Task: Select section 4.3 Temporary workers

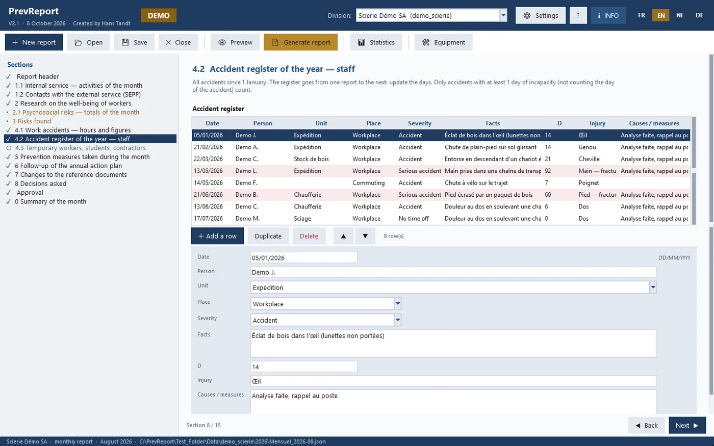Action: click(x=80, y=148)
